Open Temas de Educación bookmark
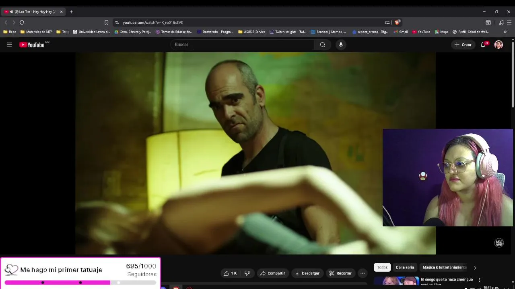 [174, 32]
